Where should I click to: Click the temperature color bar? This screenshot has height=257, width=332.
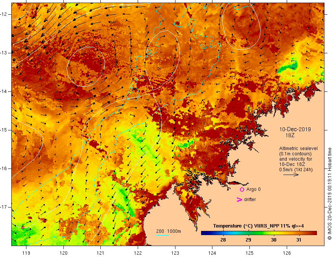(259, 233)
